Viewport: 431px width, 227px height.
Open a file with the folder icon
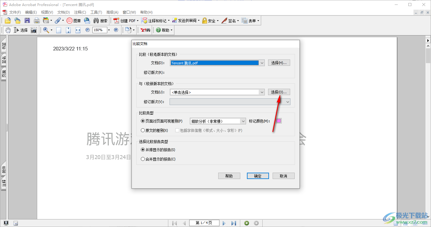8,21
